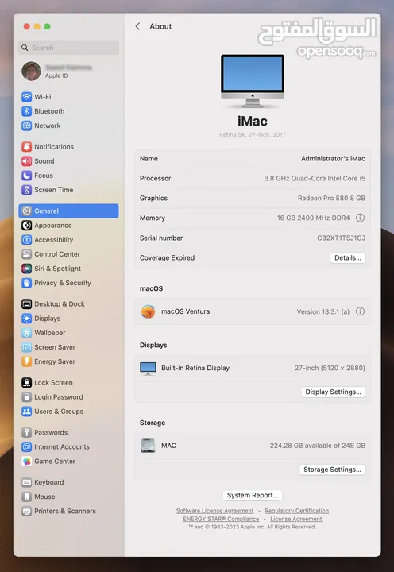The image size is (394, 572).
Task: Select the Network globe icon
Action: coord(27,126)
